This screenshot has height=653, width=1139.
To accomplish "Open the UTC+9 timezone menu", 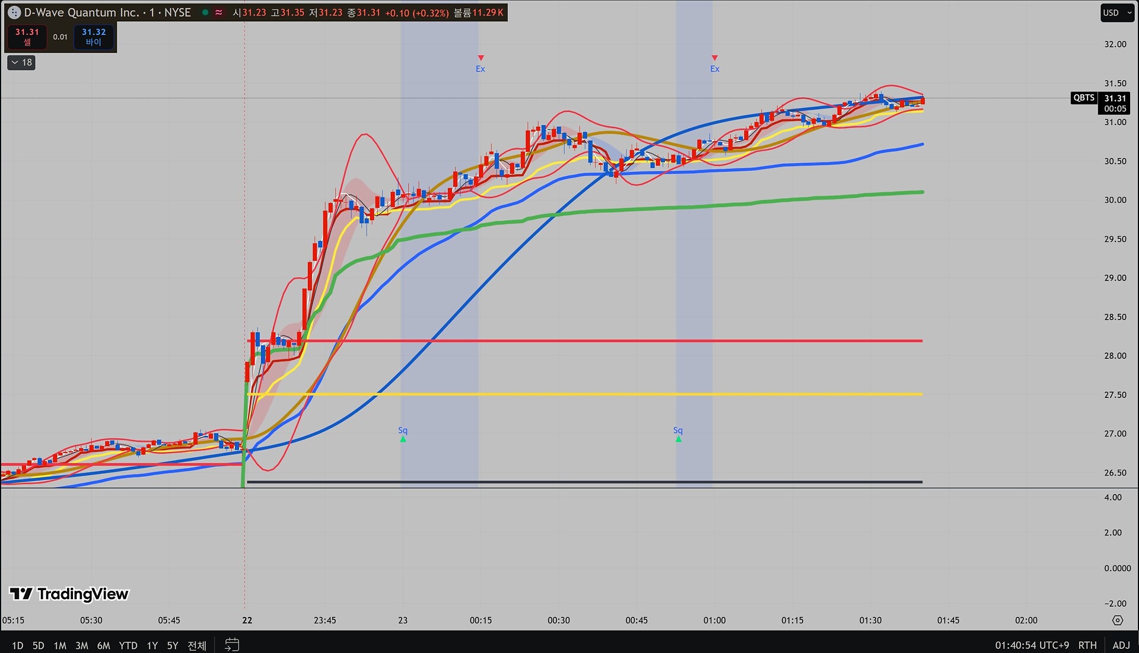I will tap(1032, 645).
